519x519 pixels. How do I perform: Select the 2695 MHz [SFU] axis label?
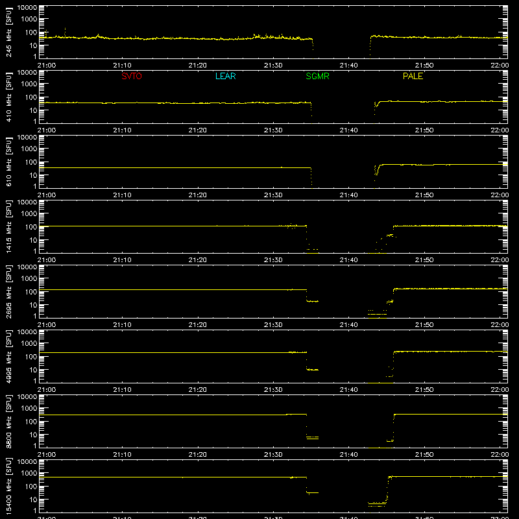click(x=9, y=291)
